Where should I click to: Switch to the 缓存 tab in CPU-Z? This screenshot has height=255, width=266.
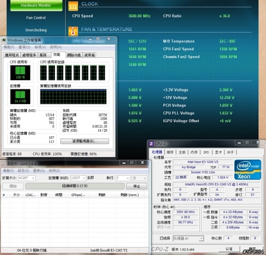[x=170, y=152]
